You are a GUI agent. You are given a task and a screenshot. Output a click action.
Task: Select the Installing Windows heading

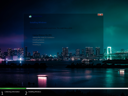38,23
